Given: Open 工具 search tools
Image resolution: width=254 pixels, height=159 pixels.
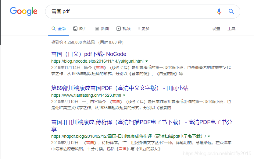Looking at the screenshot, I should coord(231,29).
